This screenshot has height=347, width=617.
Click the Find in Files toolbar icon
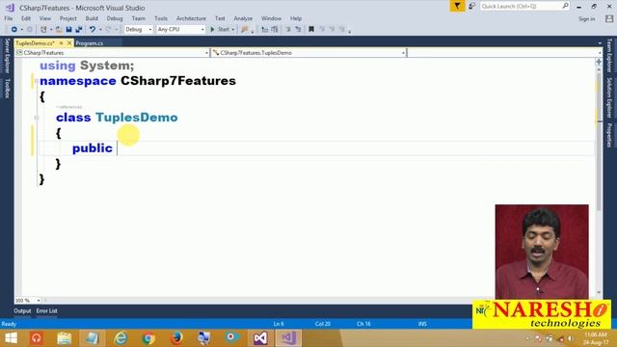(x=244, y=30)
